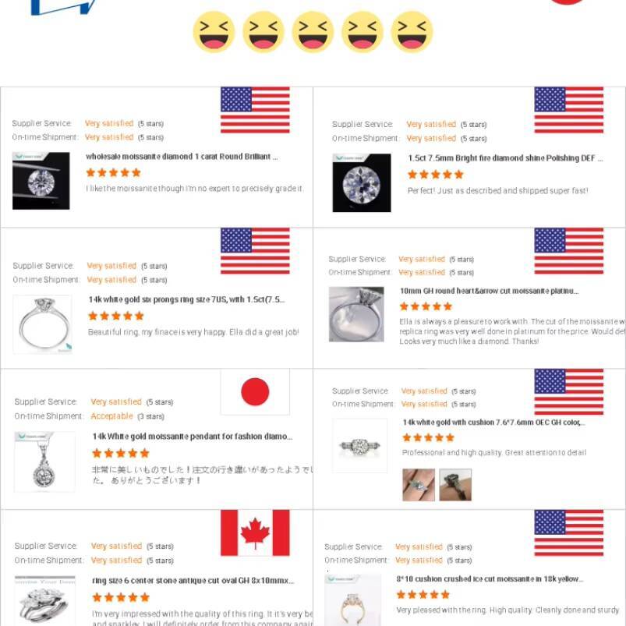626x626 pixels.
Task: Click the middle laughing emoji
Action: 313,32
